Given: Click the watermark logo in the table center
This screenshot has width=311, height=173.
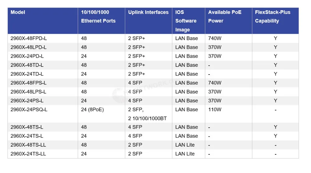Looking at the screenshot, I should click(x=119, y=95).
